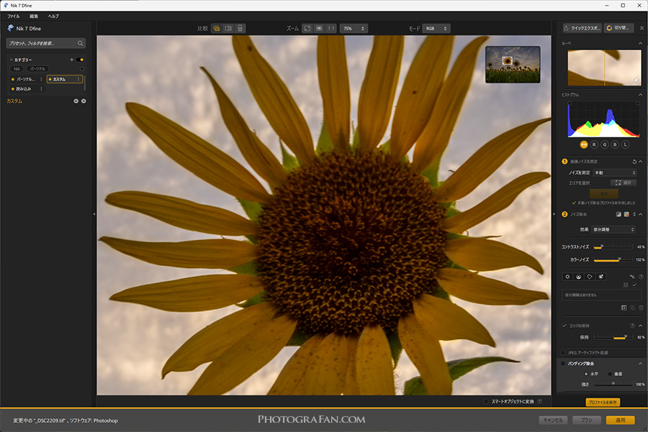Select the control line tool icon
The height and width of the screenshot is (432, 648).
tap(579, 277)
